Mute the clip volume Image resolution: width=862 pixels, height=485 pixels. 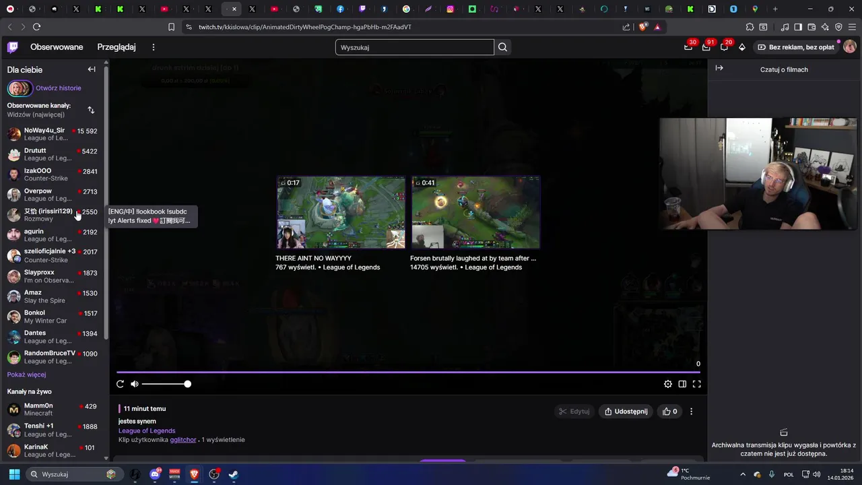[135, 384]
